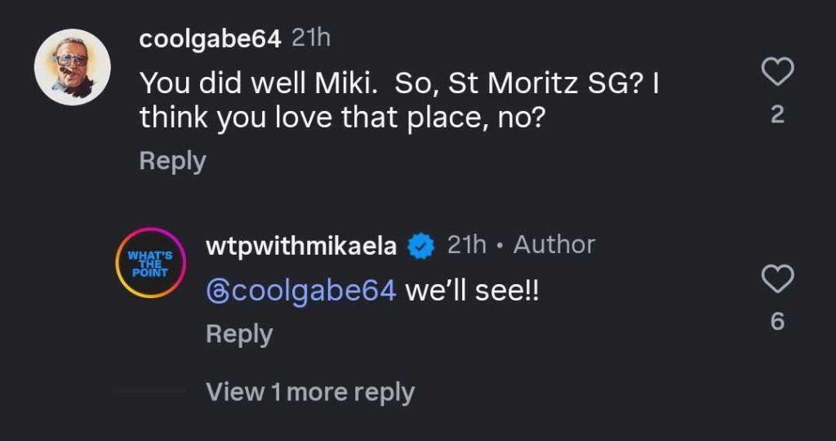Click the line beside View 1 more reply
The width and height of the screenshot is (836, 441).
153,393
